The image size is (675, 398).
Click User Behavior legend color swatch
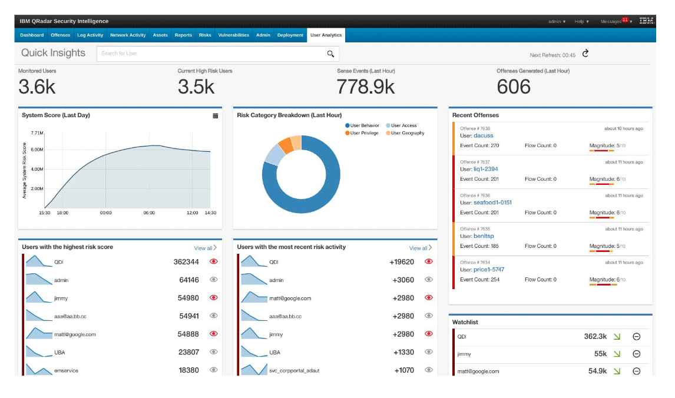point(348,125)
